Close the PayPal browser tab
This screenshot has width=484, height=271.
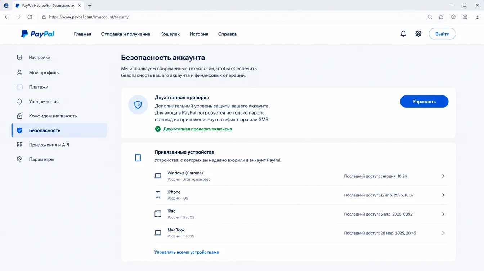pos(79,5)
